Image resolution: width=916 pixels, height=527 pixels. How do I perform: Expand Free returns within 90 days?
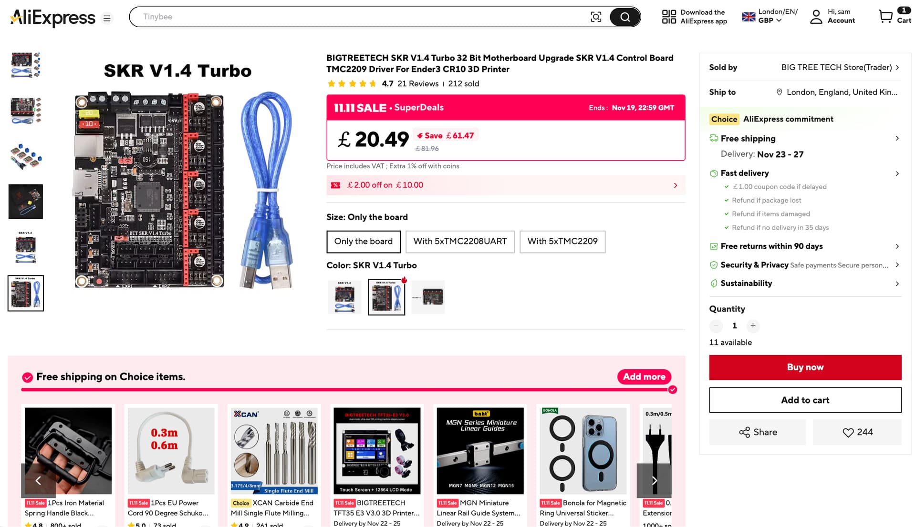click(805, 246)
